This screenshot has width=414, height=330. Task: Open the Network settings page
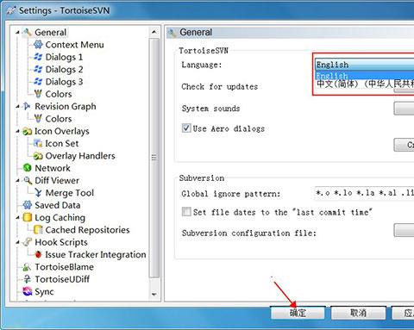tap(53, 168)
